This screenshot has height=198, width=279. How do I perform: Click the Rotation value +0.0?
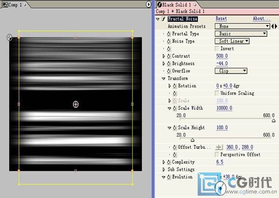click(x=227, y=86)
